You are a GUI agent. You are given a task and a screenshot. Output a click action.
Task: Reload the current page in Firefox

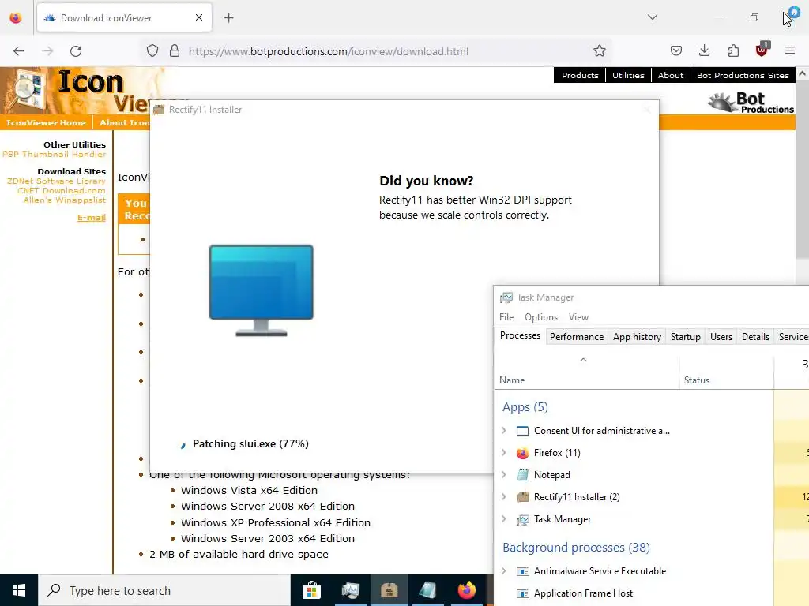point(76,51)
